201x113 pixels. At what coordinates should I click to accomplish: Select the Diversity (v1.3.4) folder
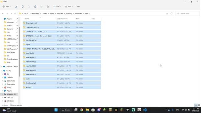[62, 23]
